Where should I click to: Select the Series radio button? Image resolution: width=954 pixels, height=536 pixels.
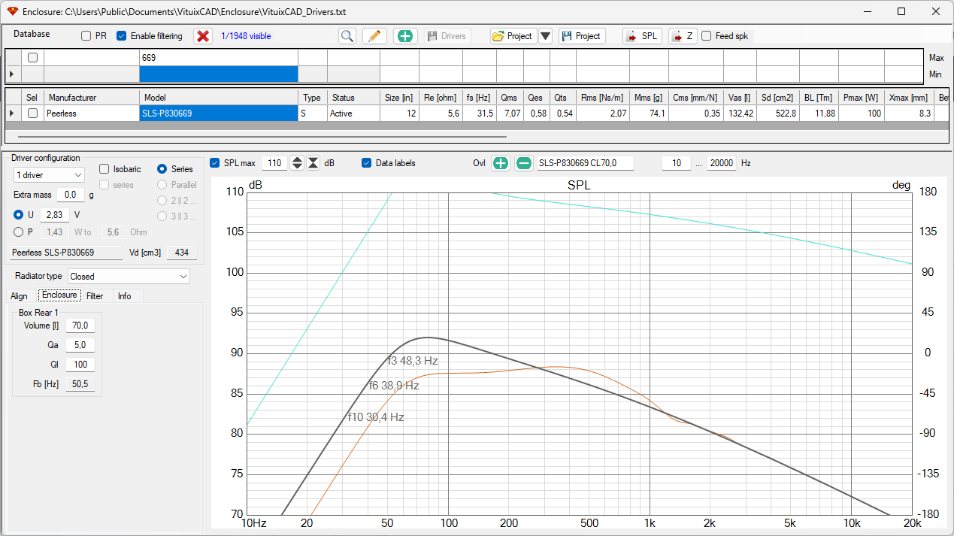coord(162,169)
